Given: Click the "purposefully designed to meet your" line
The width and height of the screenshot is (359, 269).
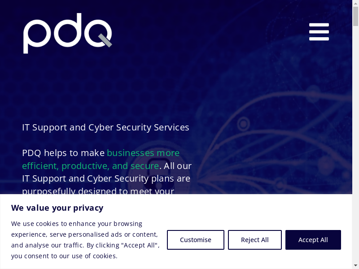Looking at the screenshot, I should tap(98, 191).
